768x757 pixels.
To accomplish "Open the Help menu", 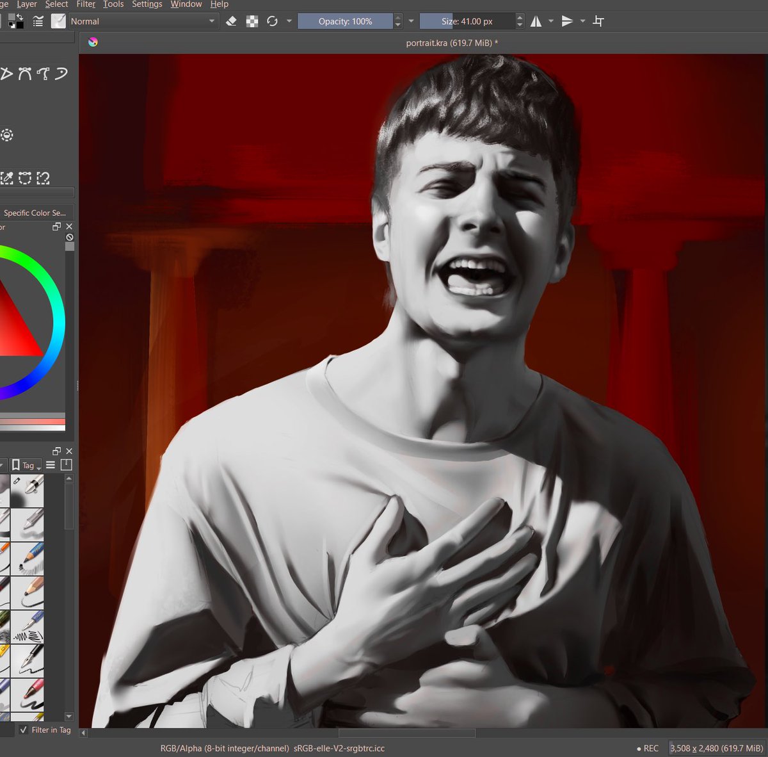I will pos(220,4).
